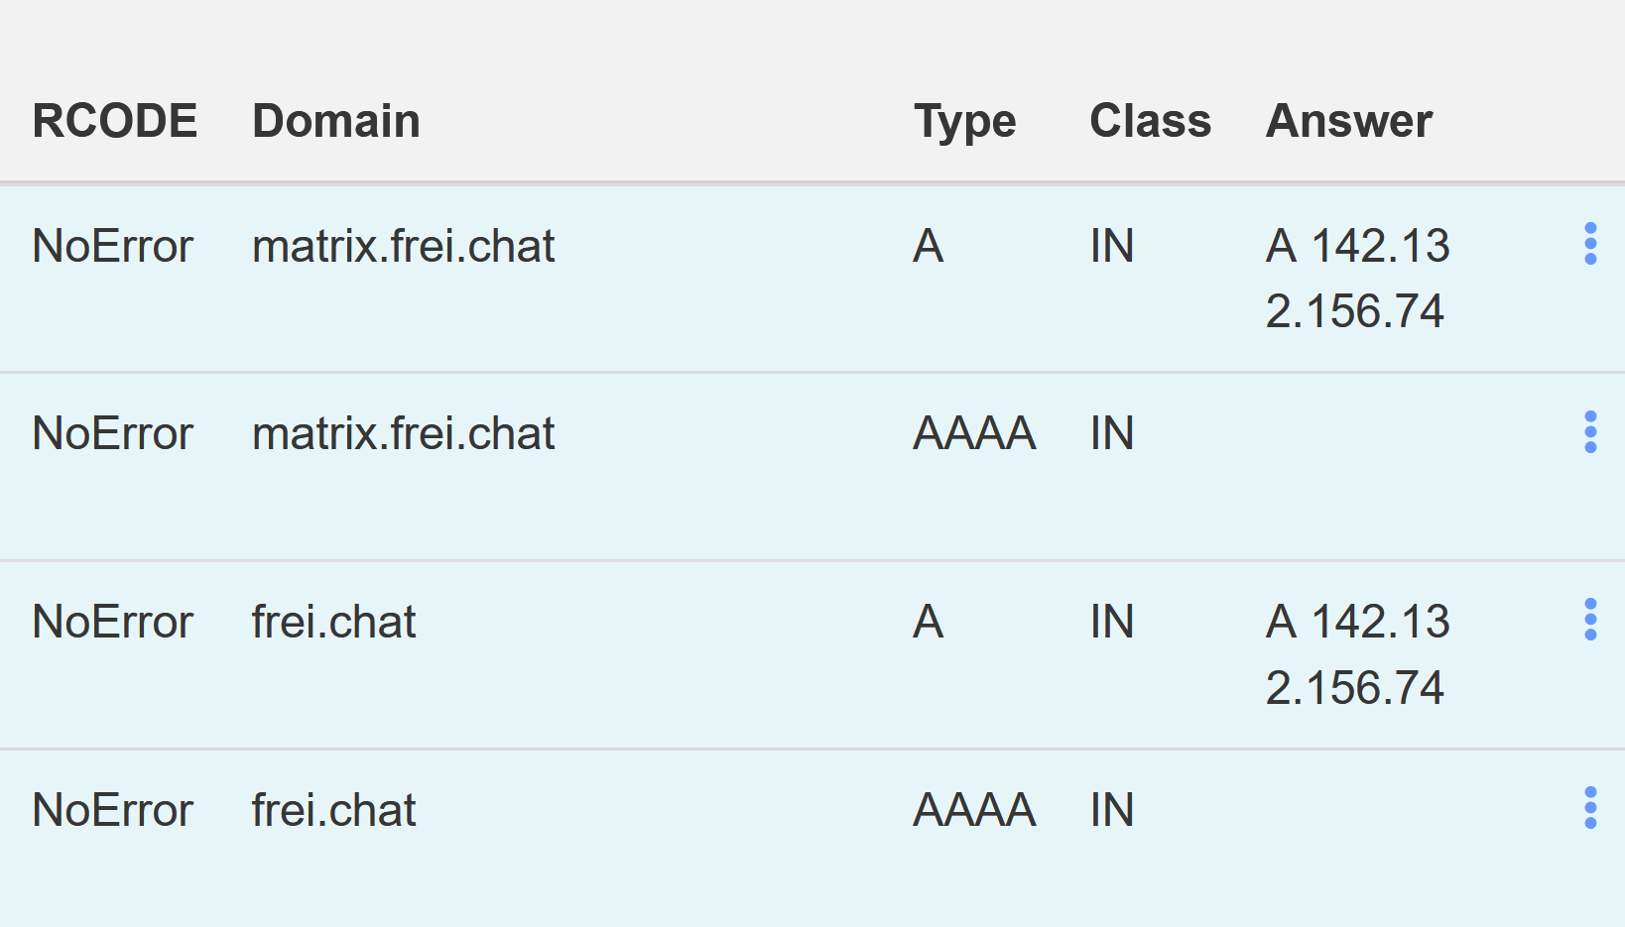This screenshot has width=1625, height=927.
Task: Click the answer IP in frei.chat A row
Action: pyautogui.click(x=1357, y=654)
